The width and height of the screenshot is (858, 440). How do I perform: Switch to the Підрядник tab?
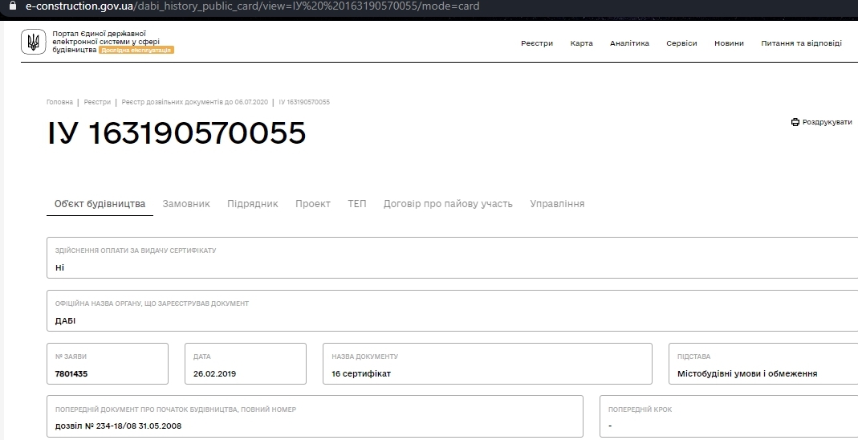click(x=253, y=204)
